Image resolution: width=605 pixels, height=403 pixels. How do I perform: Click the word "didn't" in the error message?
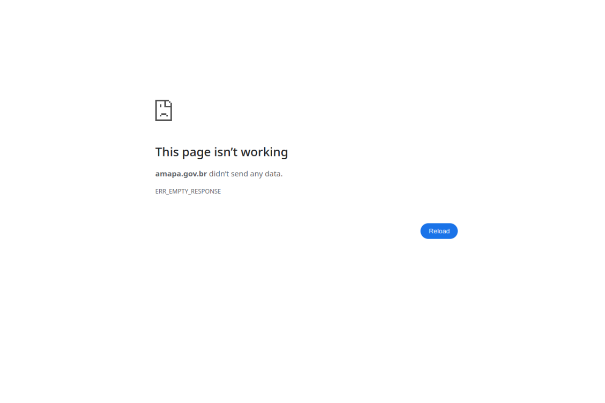pyautogui.click(x=219, y=173)
